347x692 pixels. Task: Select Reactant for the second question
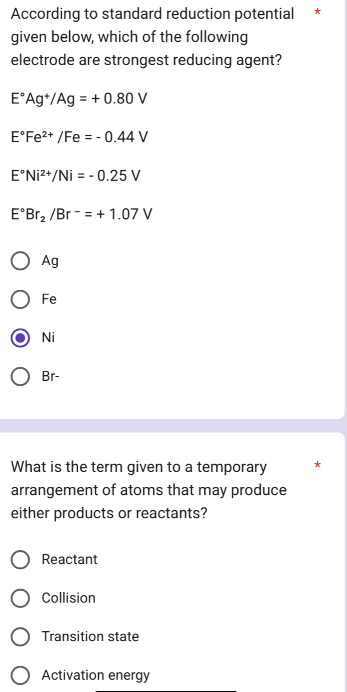point(21,560)
